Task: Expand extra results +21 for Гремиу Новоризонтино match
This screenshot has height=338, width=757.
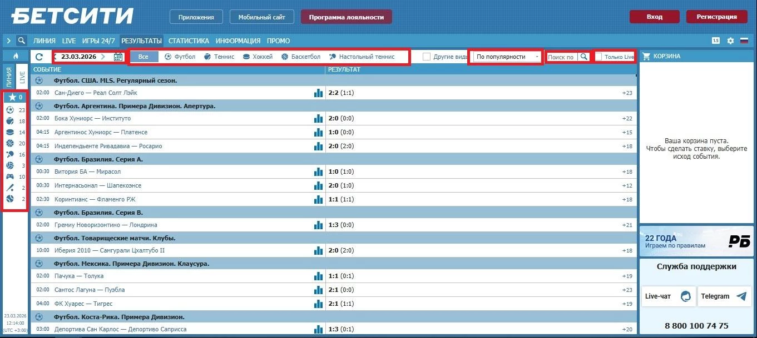Action: 627,225
